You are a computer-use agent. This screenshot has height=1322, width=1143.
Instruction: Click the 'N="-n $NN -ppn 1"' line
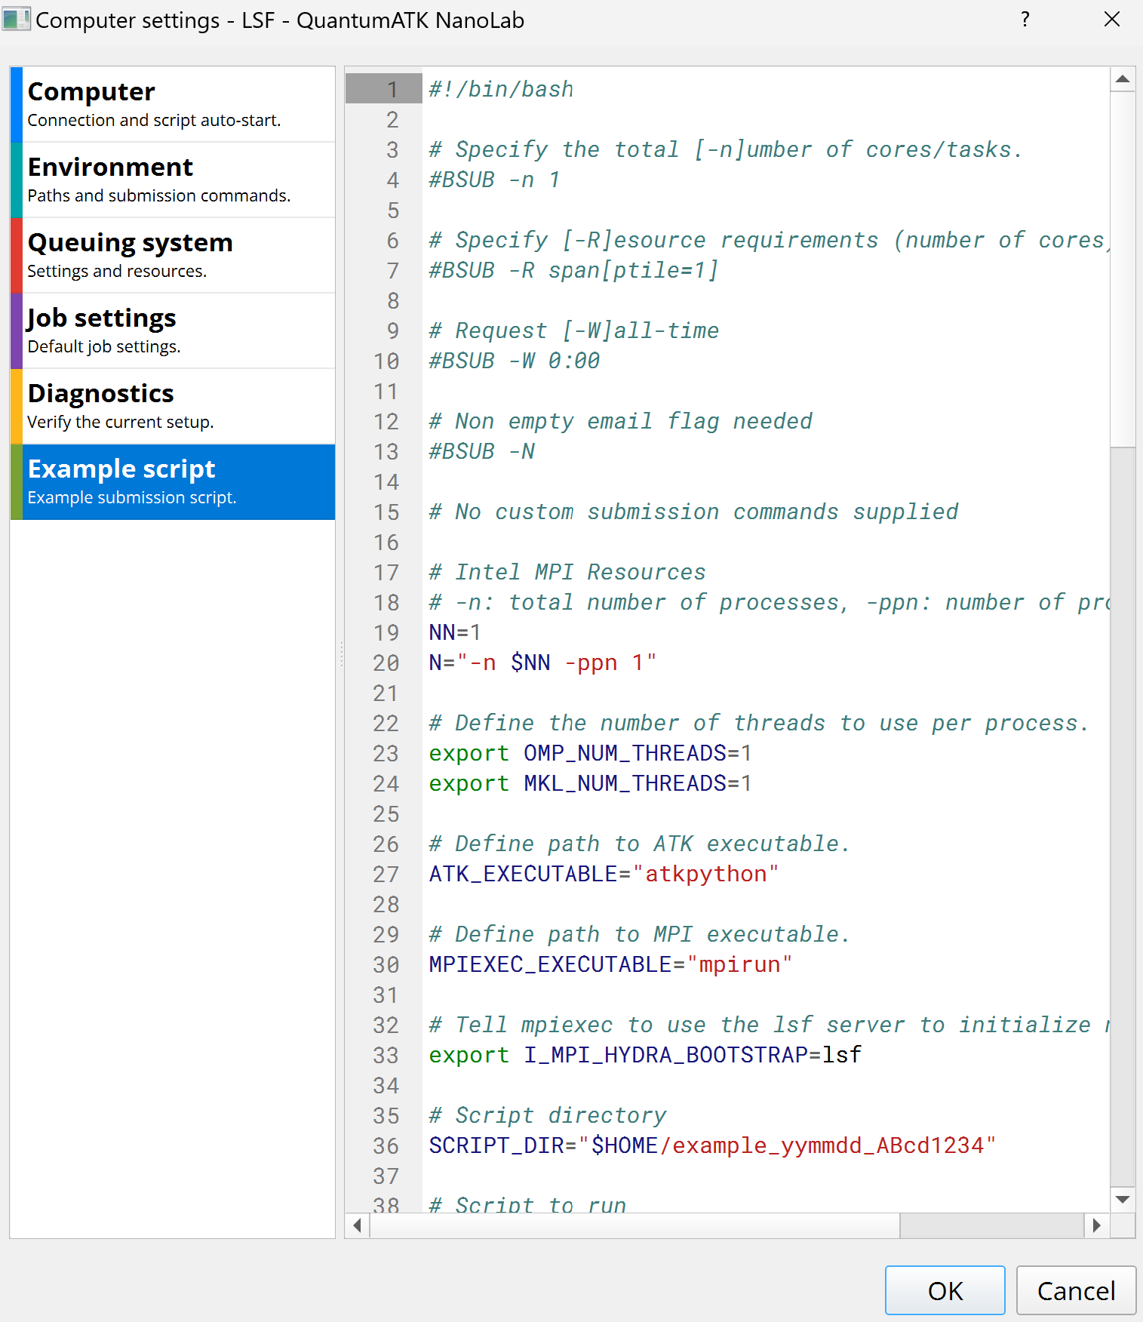(x=542, y=663)
